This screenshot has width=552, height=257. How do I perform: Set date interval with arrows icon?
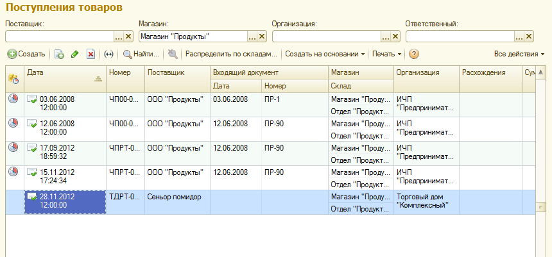tap(109, 54)
